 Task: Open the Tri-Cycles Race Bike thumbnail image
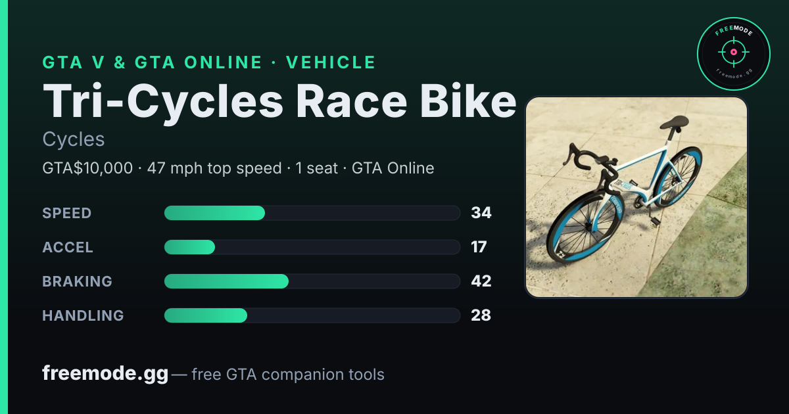click(636, 197)
